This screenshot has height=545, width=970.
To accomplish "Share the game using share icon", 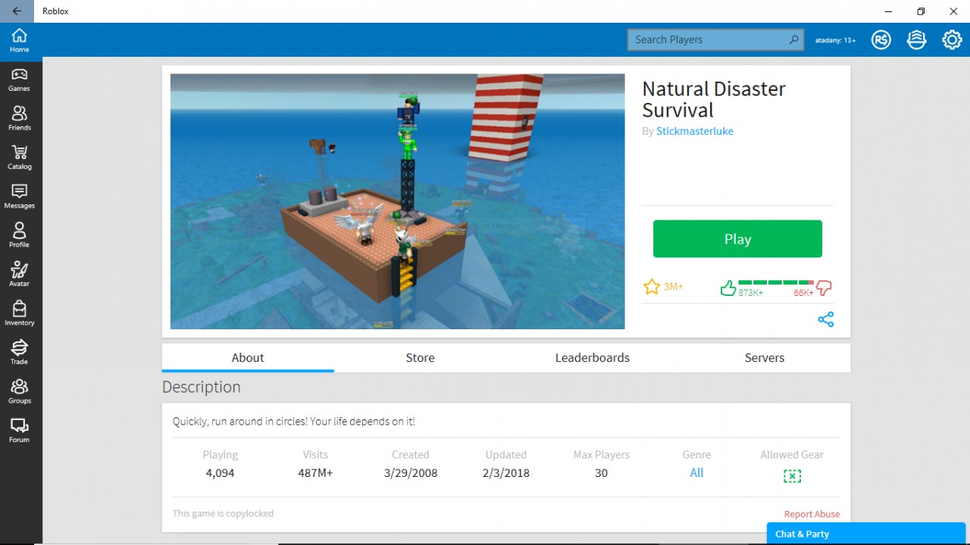I will tap(826, 319).
